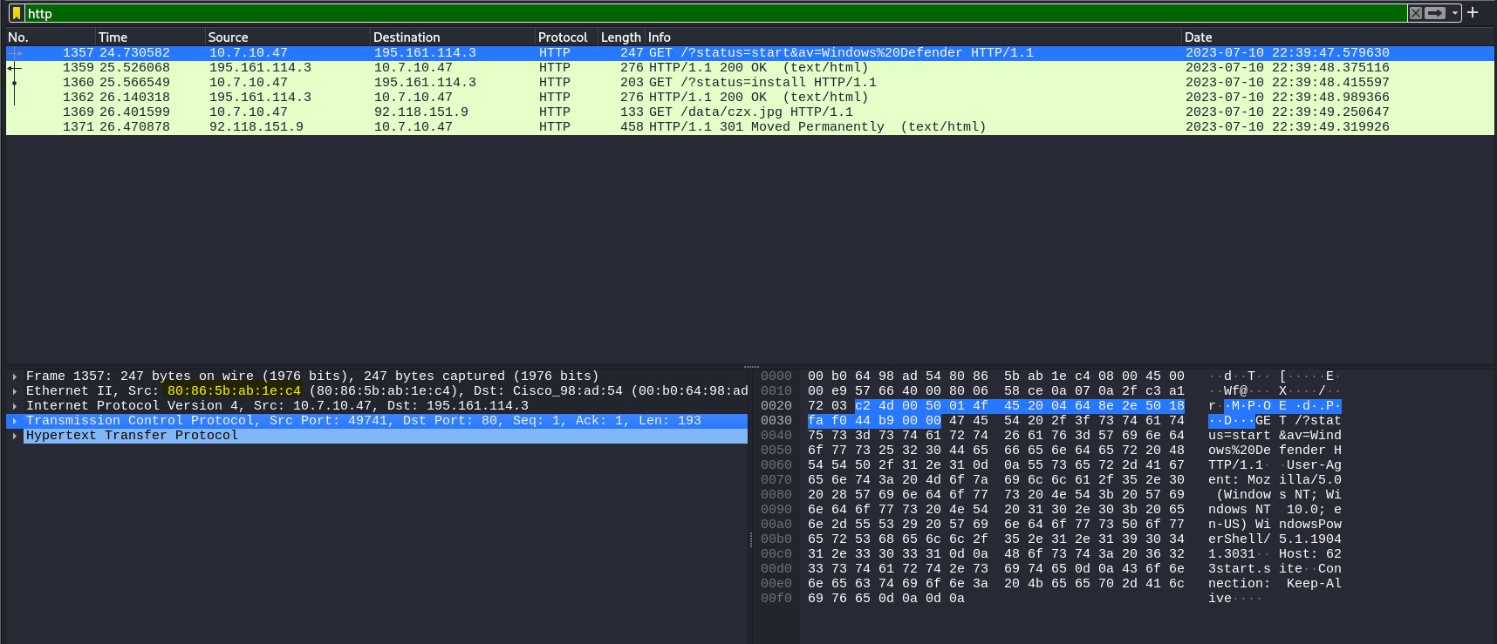Add a filter button with plus icon
Viewport: 1497px width, 644px height.
click(1473, 12)
